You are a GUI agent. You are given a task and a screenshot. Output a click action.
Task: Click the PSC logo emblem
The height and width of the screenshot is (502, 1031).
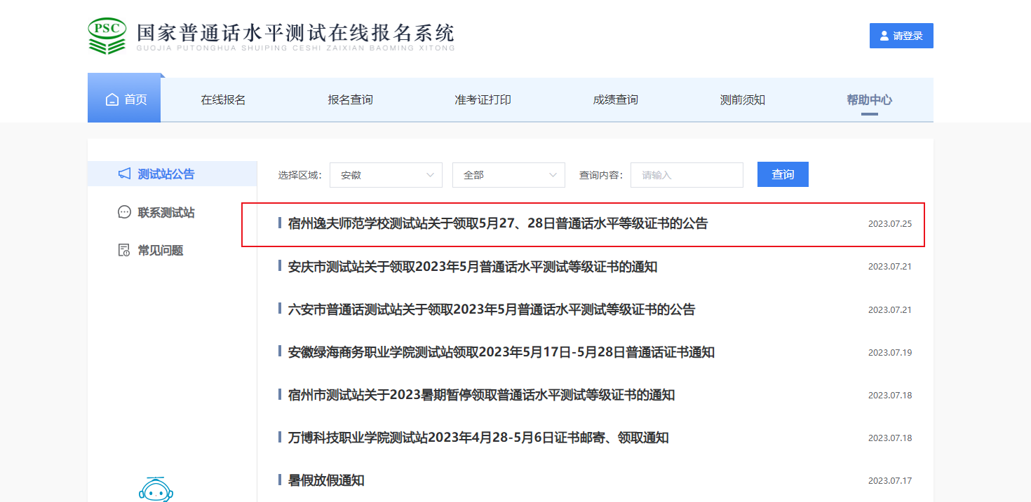[107, 36]
